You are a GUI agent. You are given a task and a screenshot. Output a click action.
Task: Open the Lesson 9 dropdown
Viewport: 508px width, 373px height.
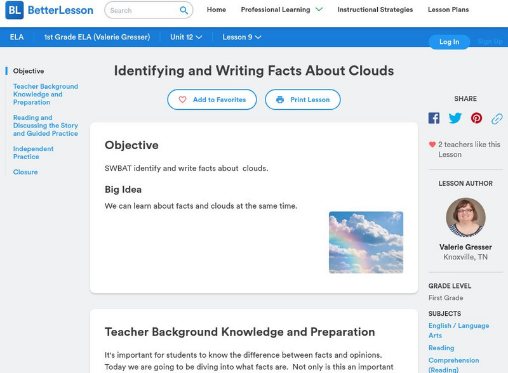point(241,37)
